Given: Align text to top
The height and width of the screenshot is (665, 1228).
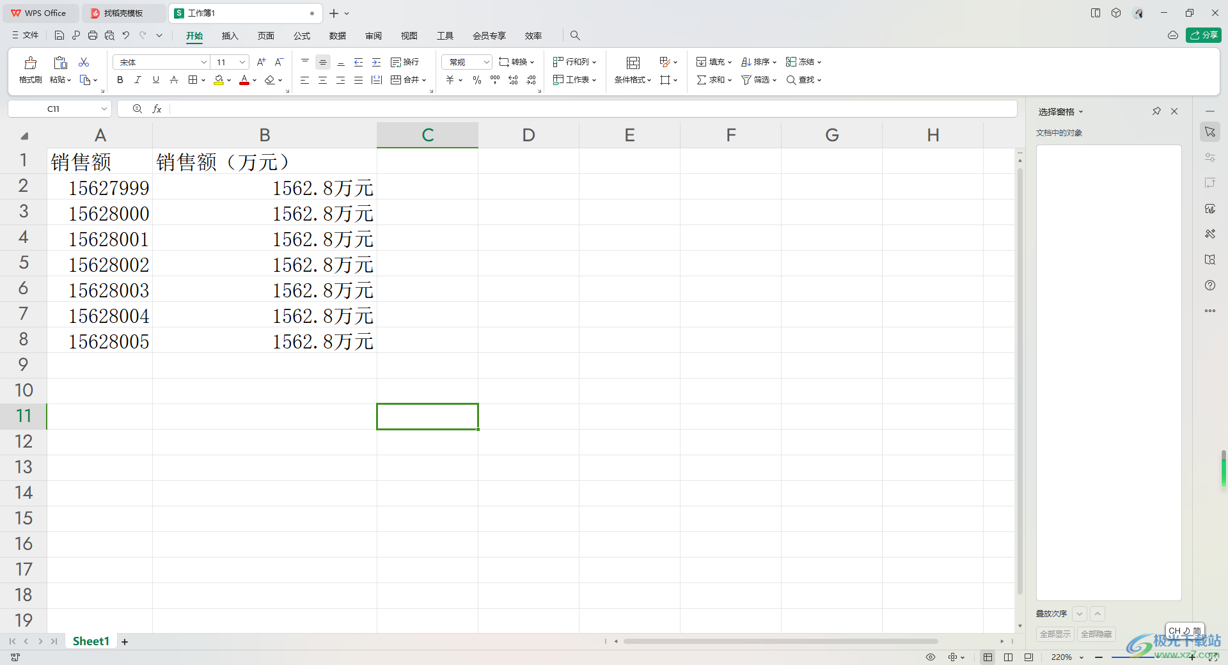Looking at the screenshot, I should (305, 62).
